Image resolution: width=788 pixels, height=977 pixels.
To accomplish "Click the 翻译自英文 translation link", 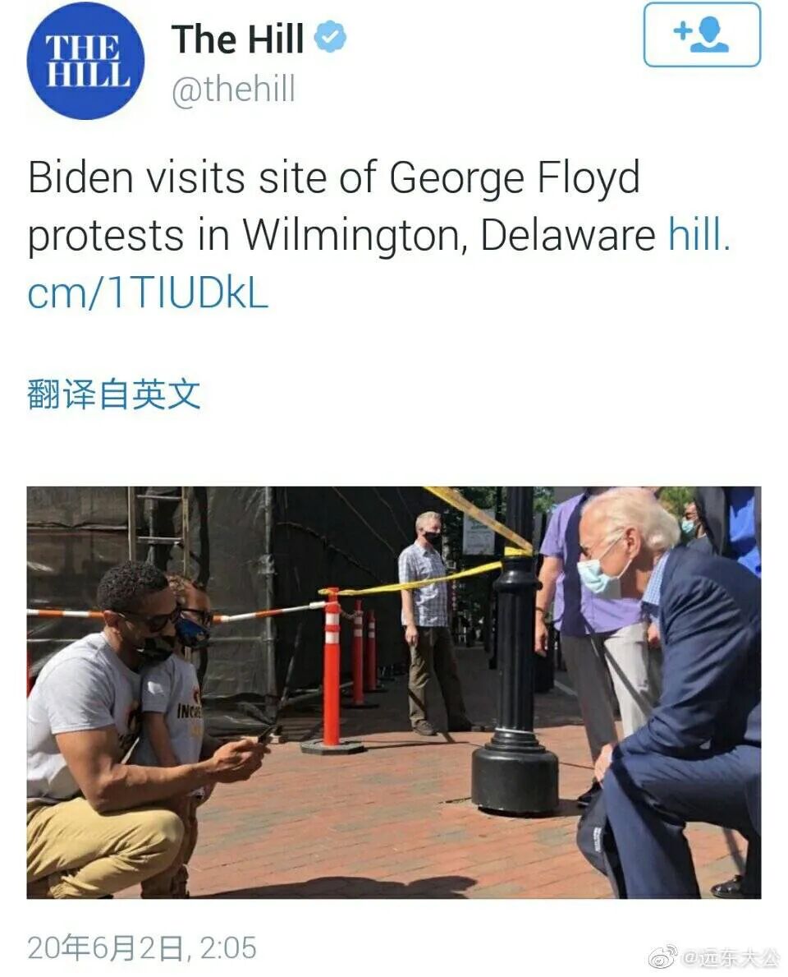I will [114, 394].
